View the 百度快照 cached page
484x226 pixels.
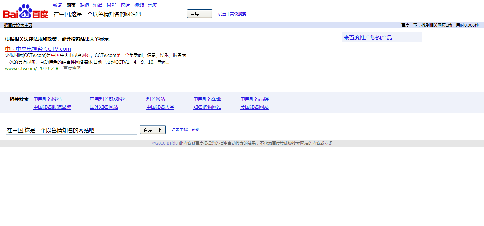(x=72, y=68)
